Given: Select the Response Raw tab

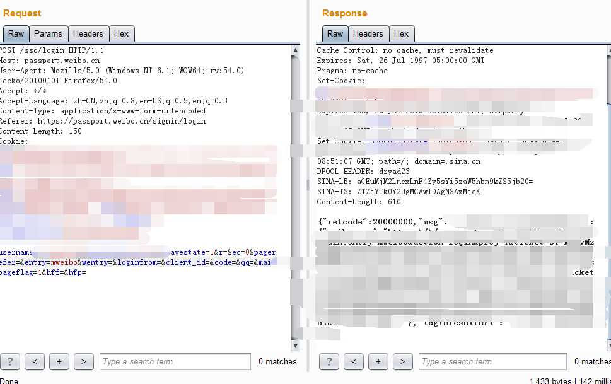Looking at the screenshot, I should (x=335, y=34).
